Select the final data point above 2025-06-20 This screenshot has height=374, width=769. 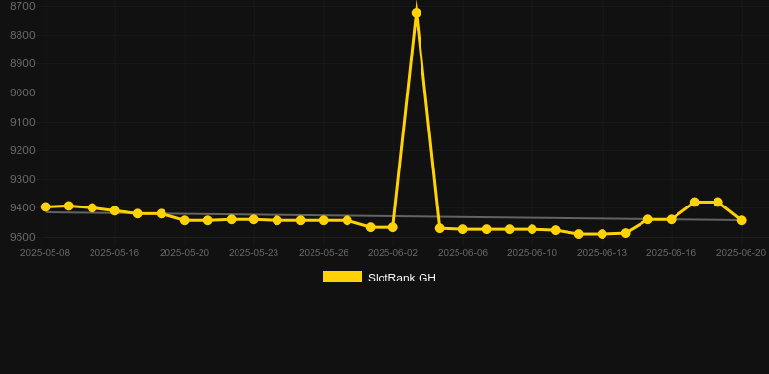[x=741, y=220]
